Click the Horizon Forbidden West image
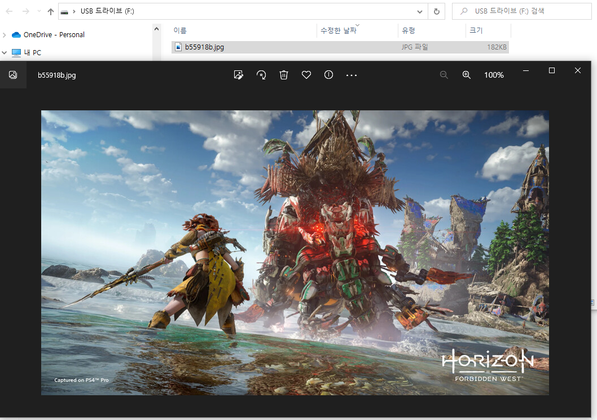The image size is (597, 420). (x=295, y=253)
